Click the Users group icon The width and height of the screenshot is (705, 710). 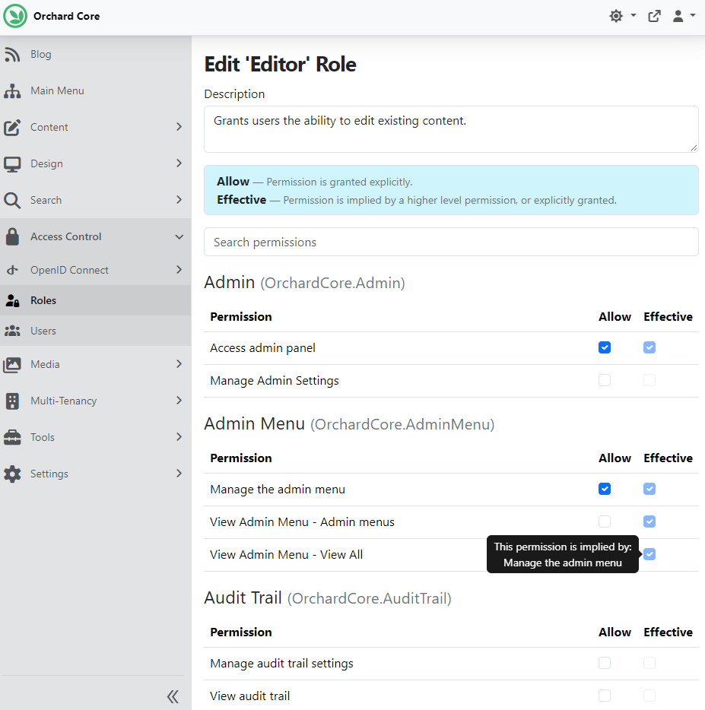click(12, 331)
